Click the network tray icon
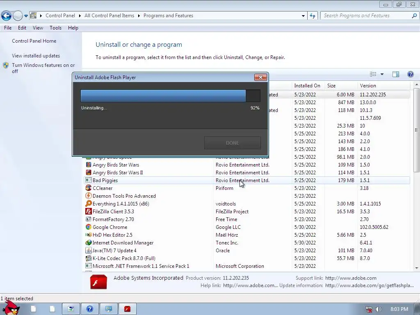The width and height of the screenshot is (420, 315). coord(369,309)
